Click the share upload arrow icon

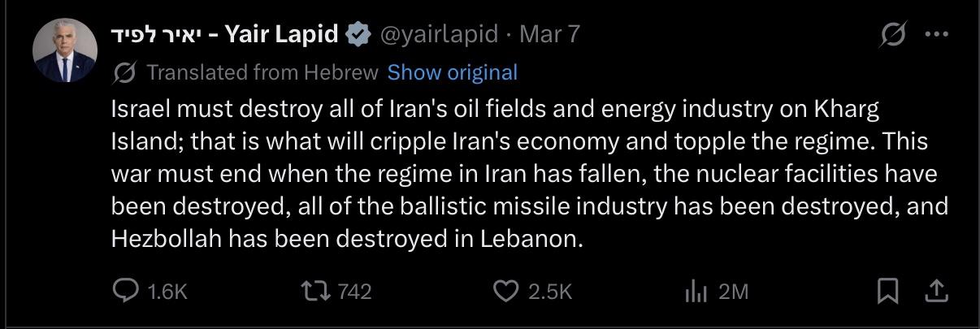(935, 291)
